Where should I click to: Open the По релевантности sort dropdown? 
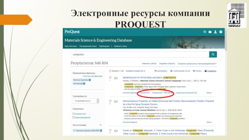[x=86, y=101]
